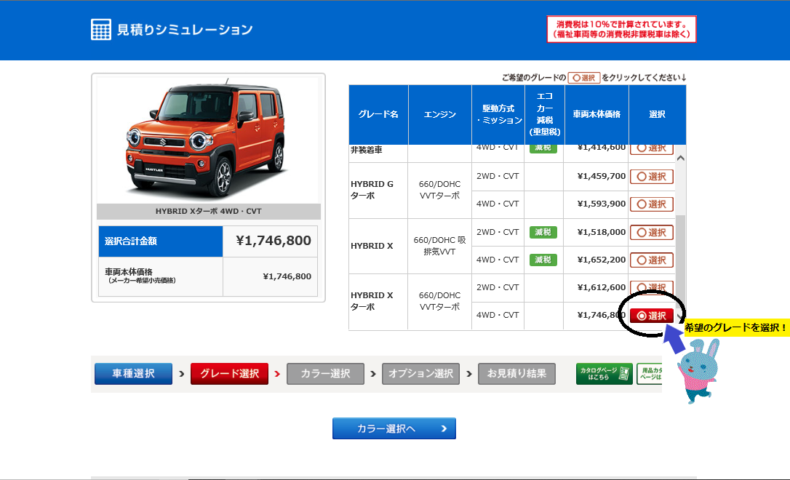Click the 消費税は10% notice box
The width and height of the screenshot is (790, 480).
[x=622, y=29]
